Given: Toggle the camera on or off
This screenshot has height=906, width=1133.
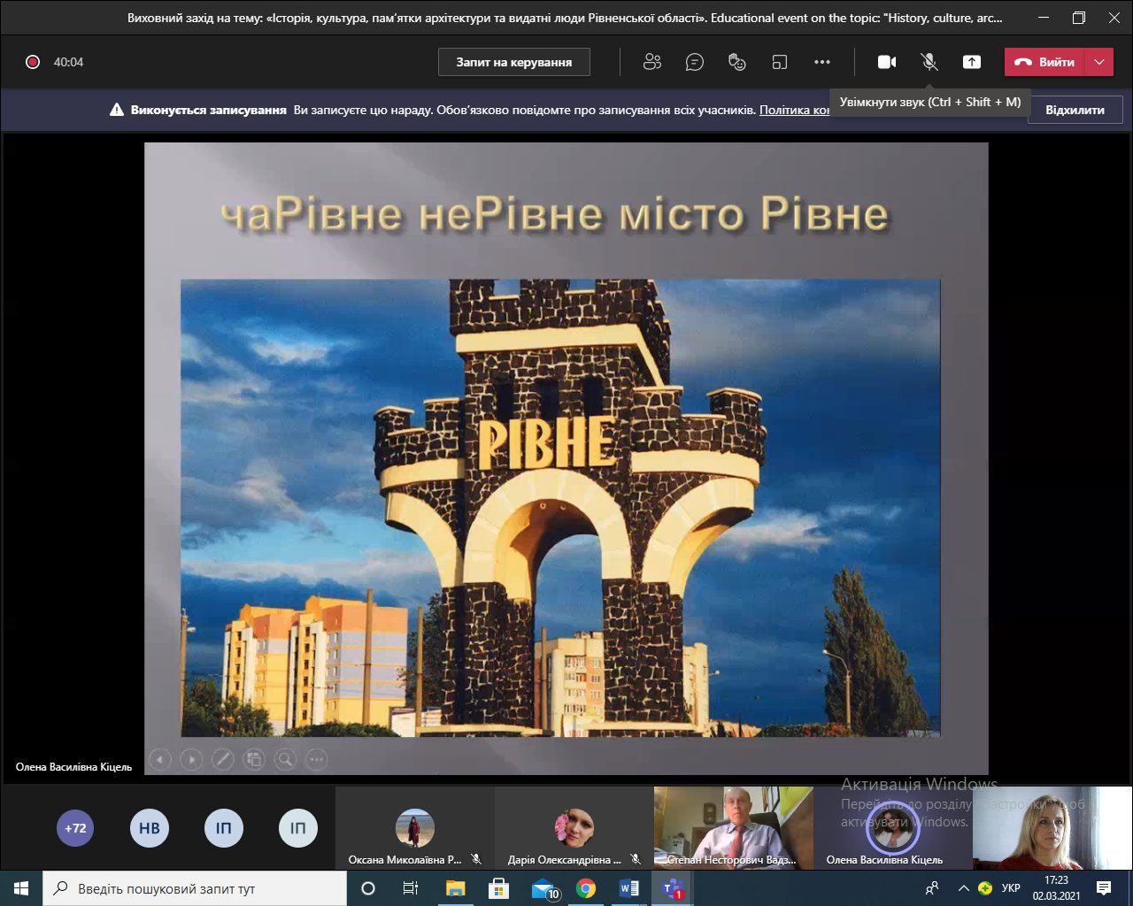Looking at the screenshot, I should (x=886, y=62).
